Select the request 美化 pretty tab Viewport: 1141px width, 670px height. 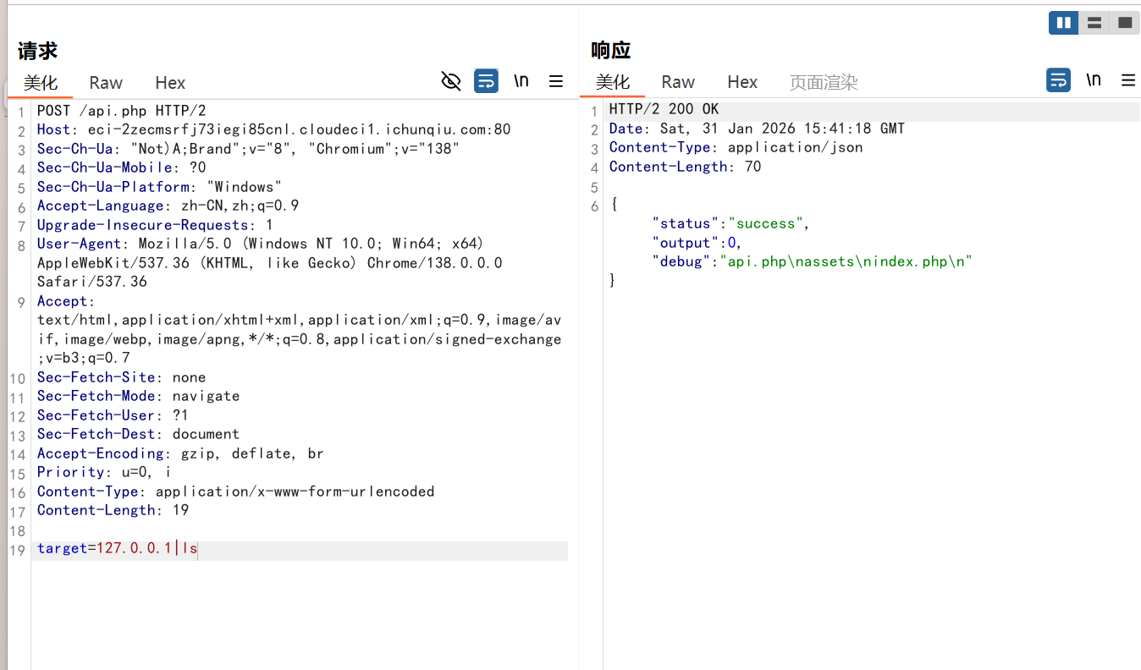tap(41, 83)
